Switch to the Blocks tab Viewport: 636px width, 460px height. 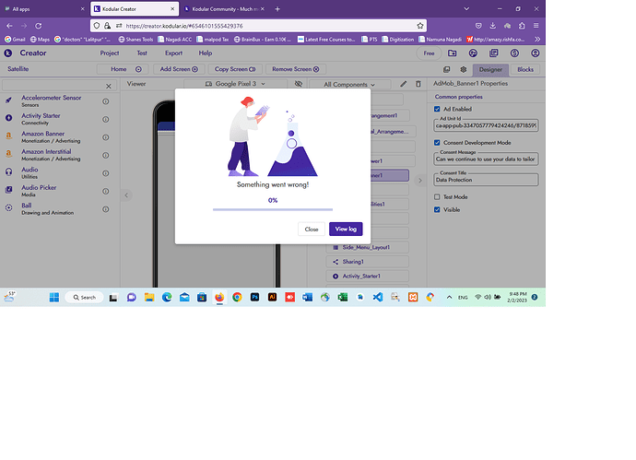pyautogui.click(x=525, y=70)
